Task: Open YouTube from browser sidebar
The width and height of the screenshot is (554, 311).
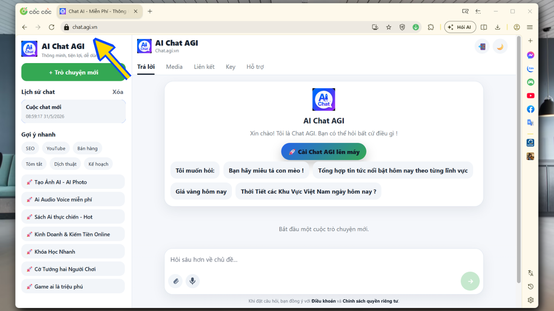Action: [530, 95]
